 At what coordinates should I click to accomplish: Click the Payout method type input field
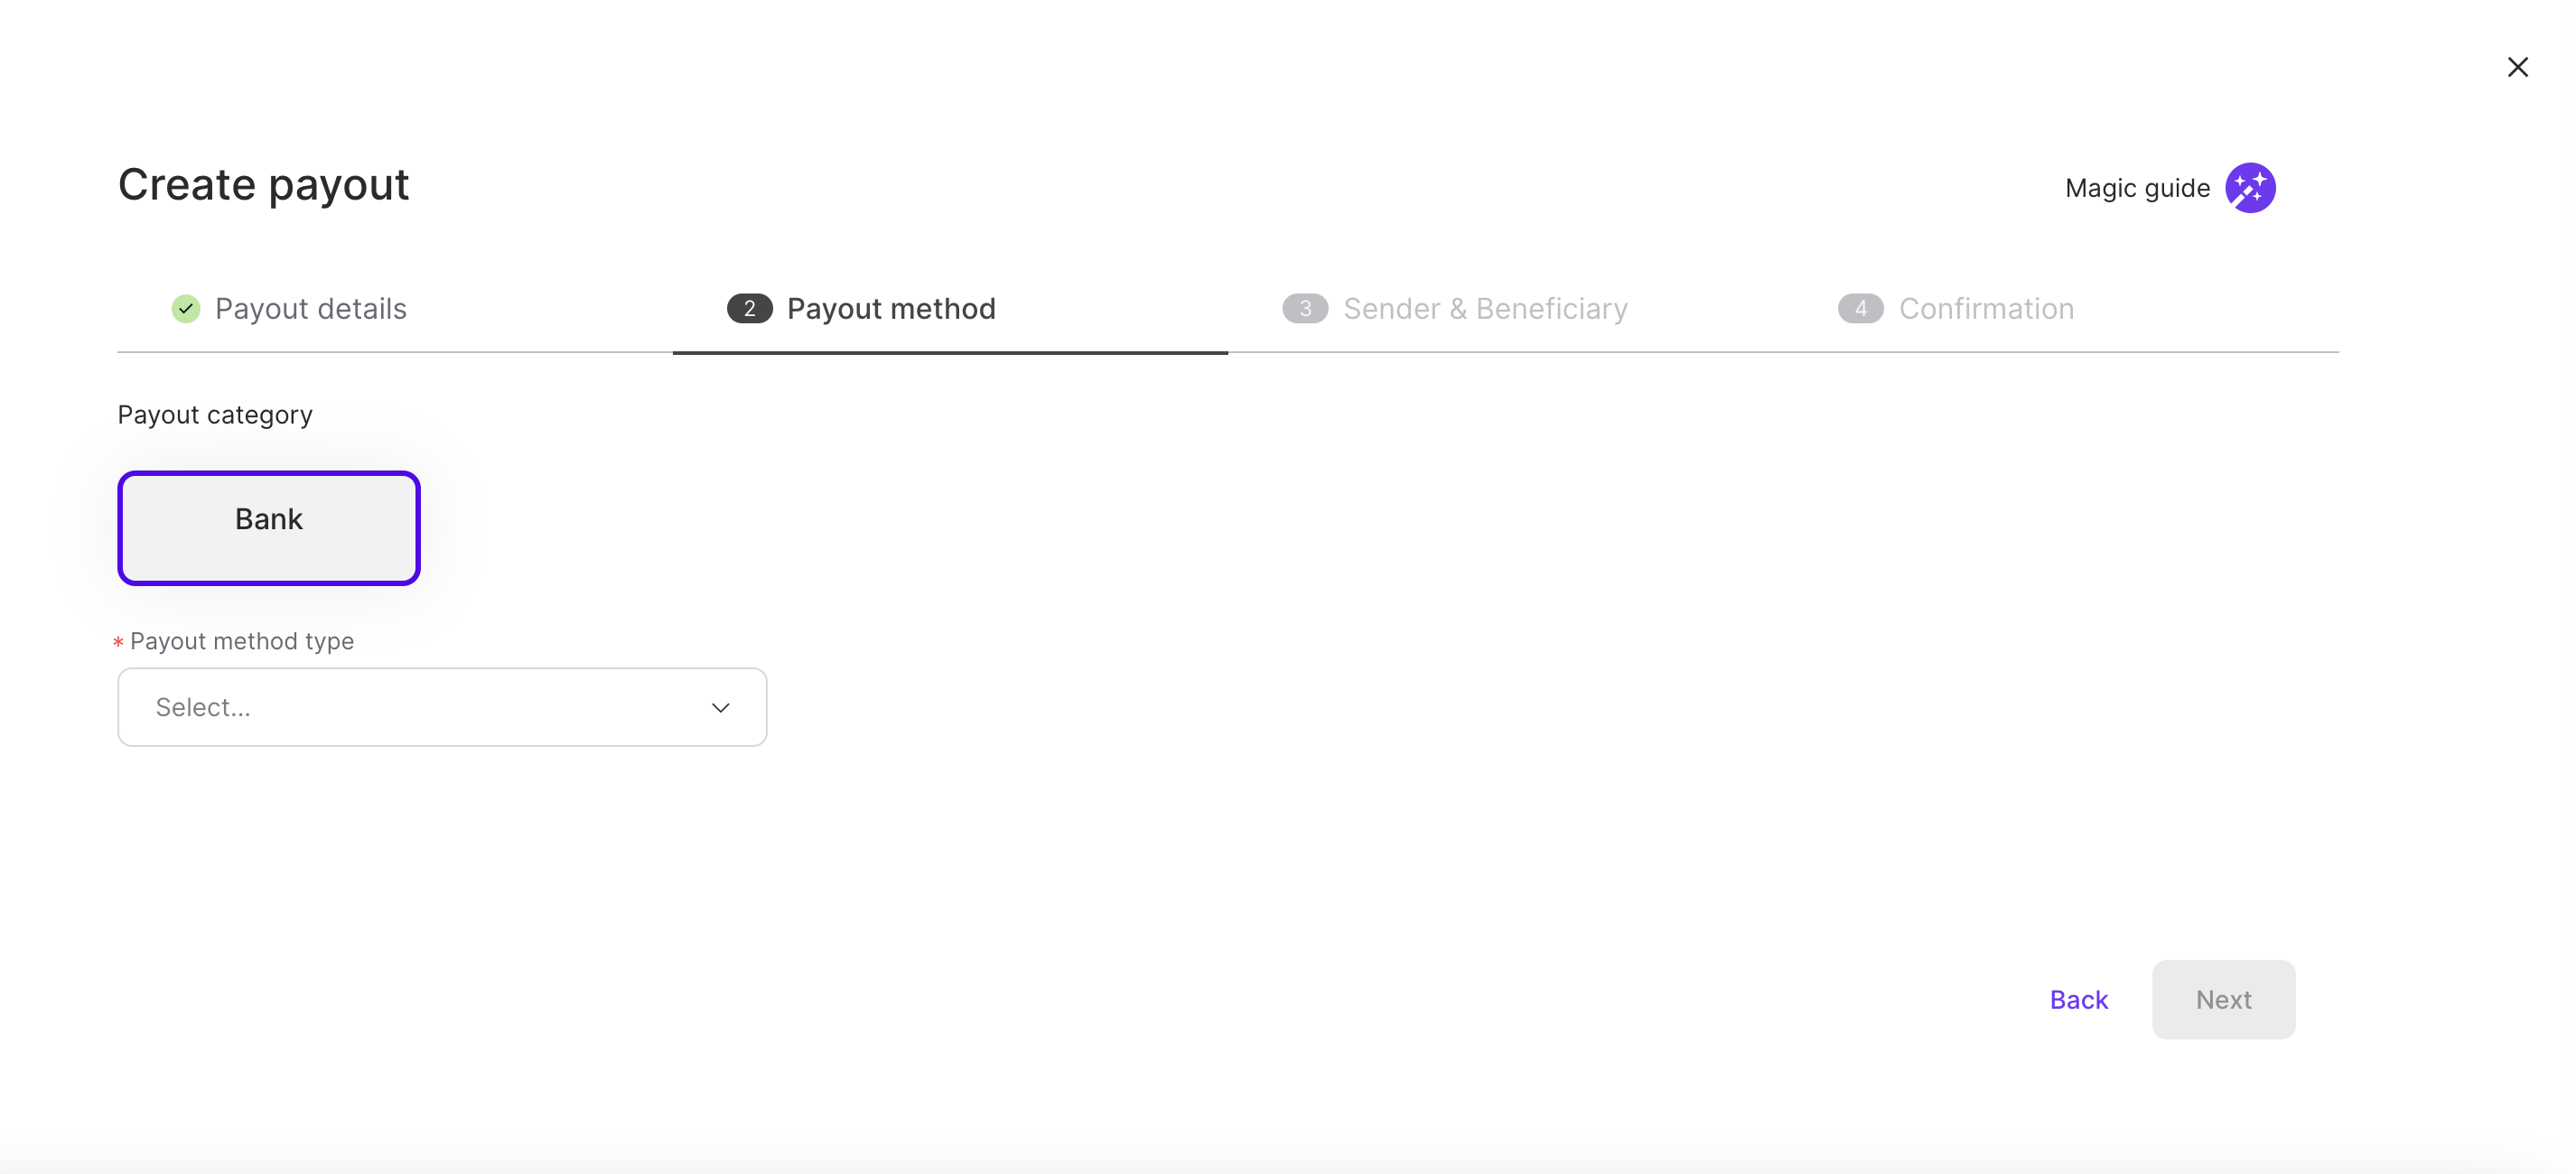click(x=442, y=706)
